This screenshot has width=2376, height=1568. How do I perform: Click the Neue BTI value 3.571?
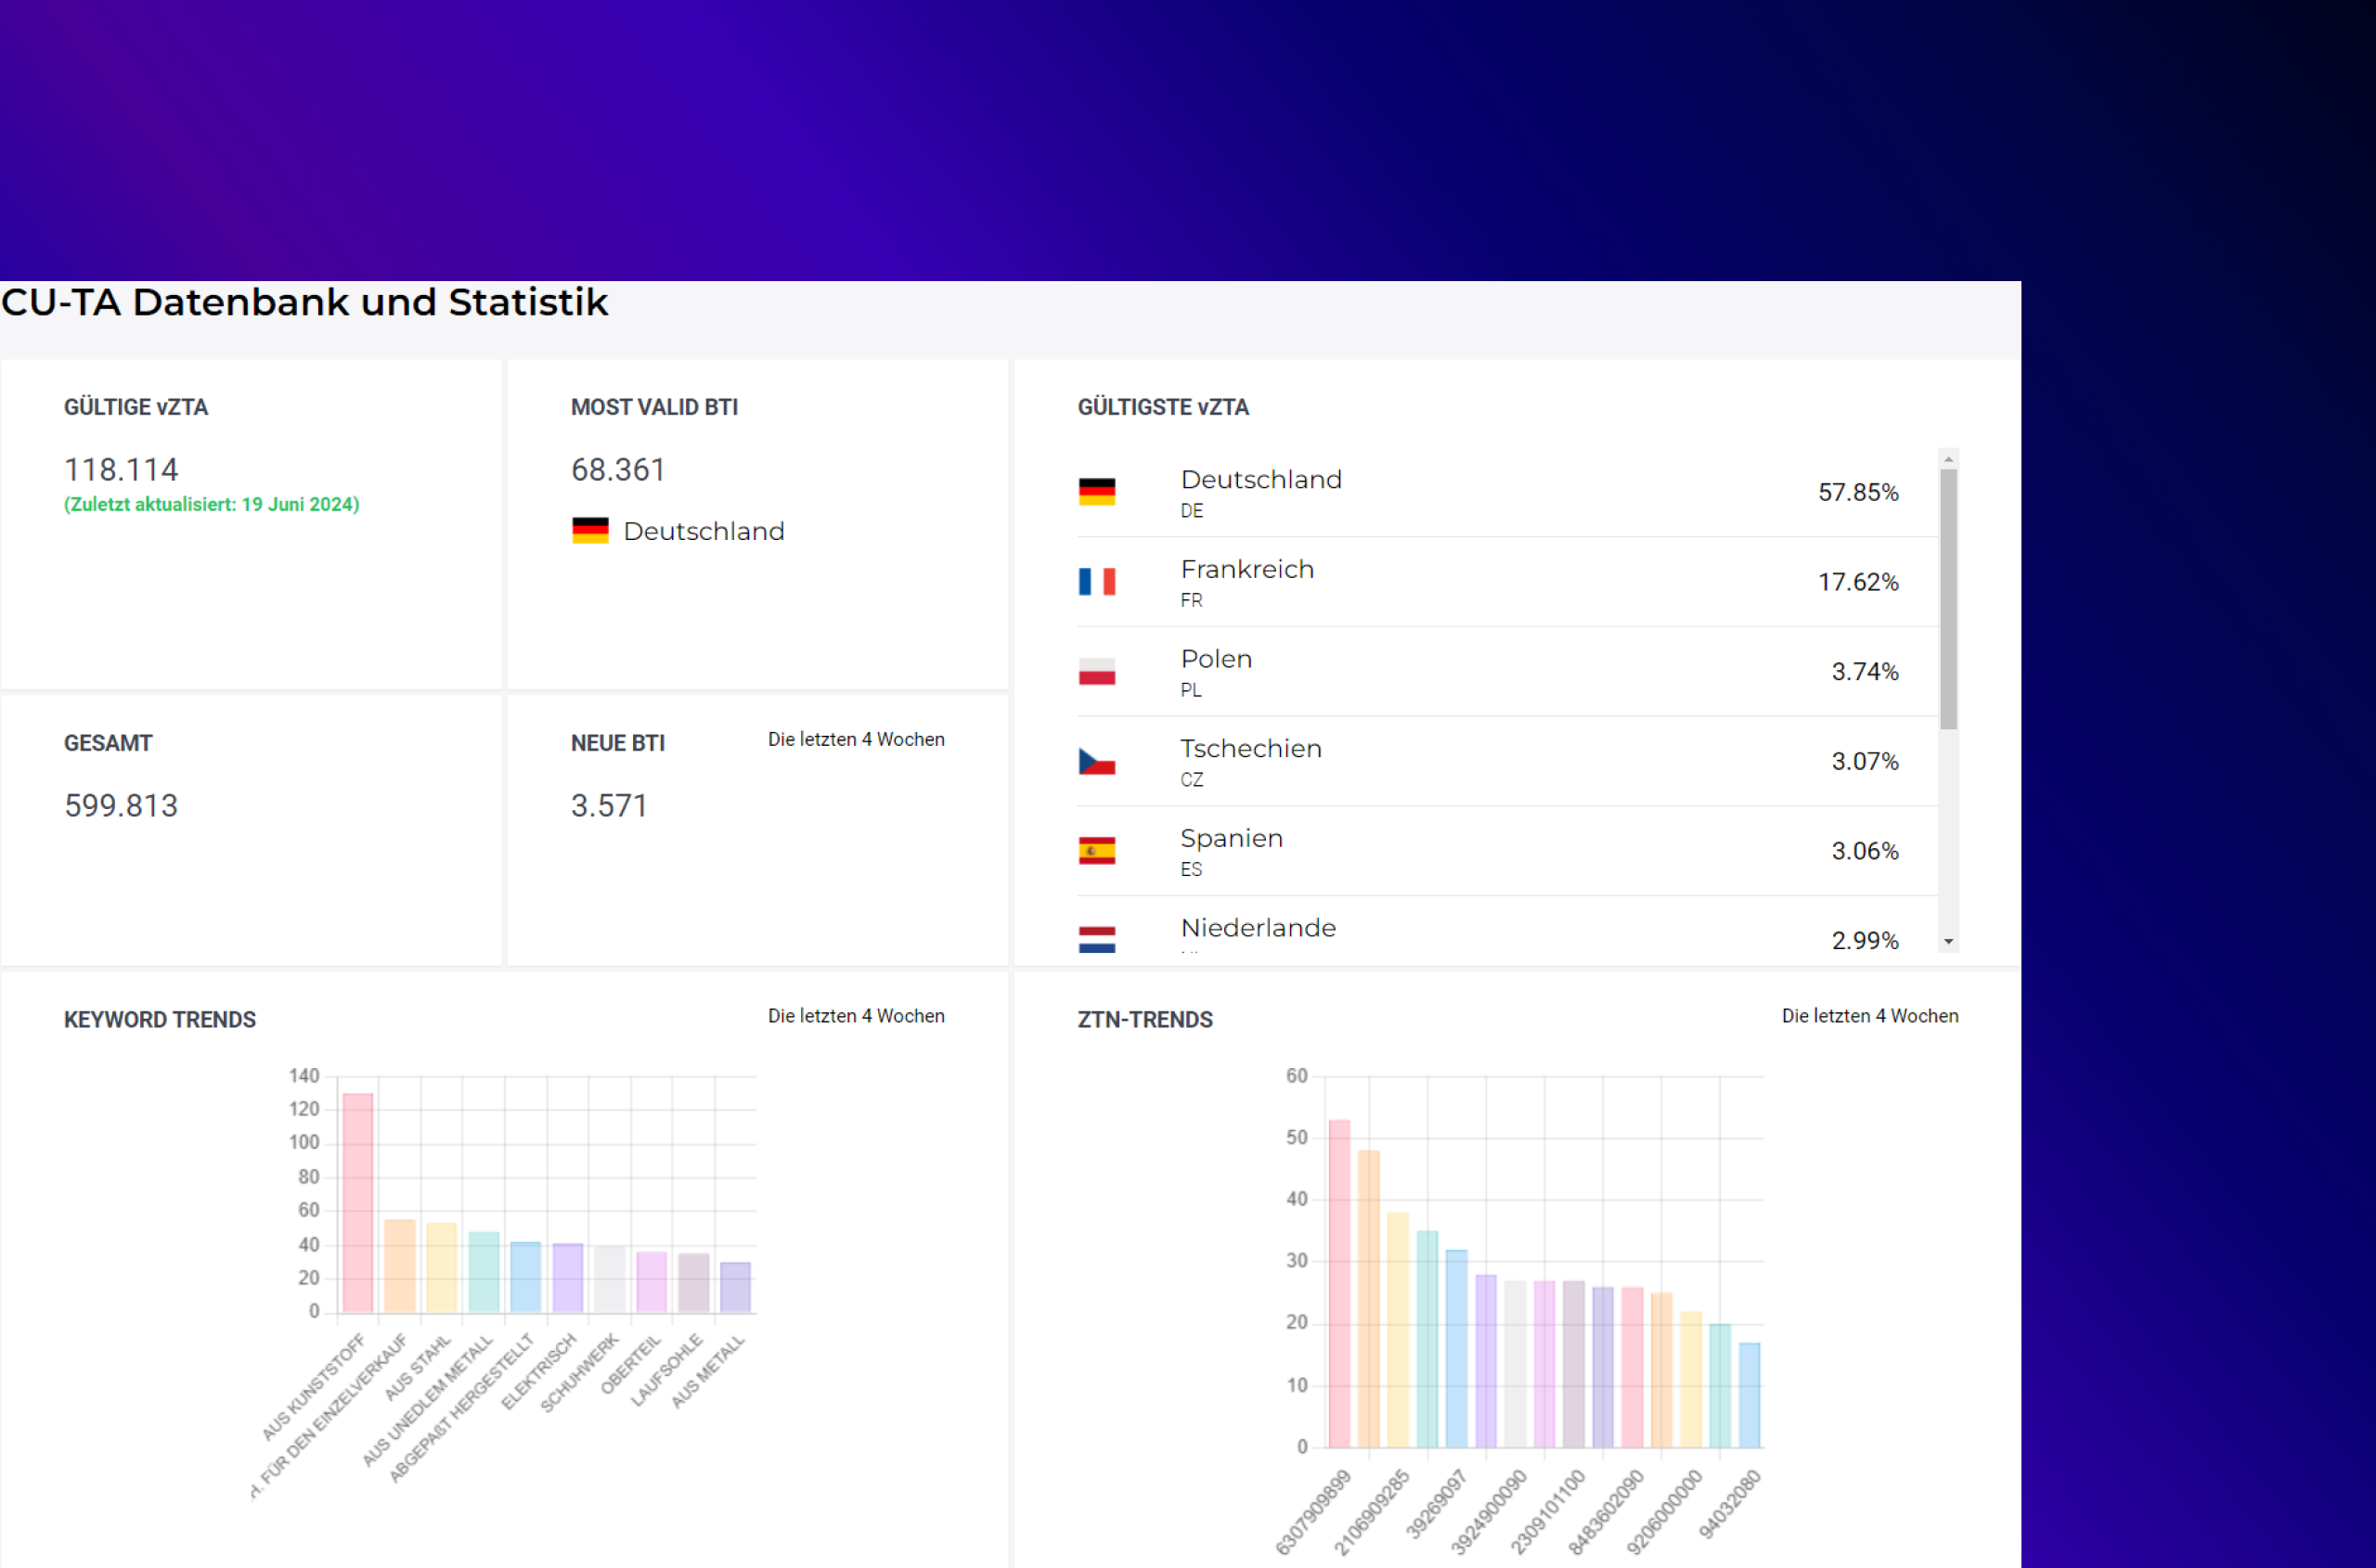coord(608,806)
